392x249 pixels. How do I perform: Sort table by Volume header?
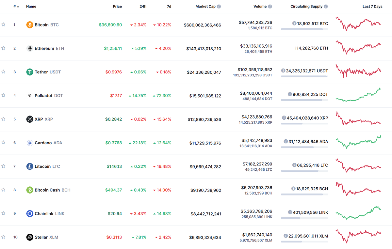pos(260,7)
